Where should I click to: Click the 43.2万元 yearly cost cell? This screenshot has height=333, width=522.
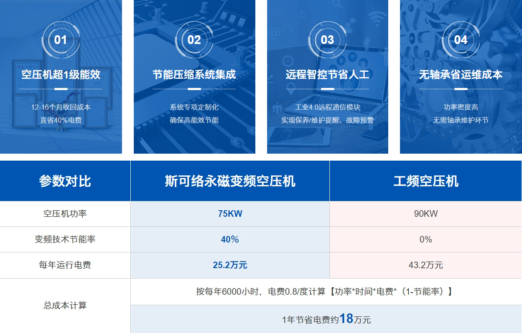426,265
